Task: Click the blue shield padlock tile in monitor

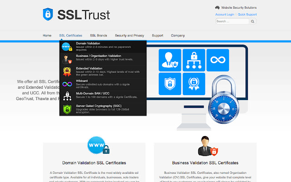Action: 170,84
